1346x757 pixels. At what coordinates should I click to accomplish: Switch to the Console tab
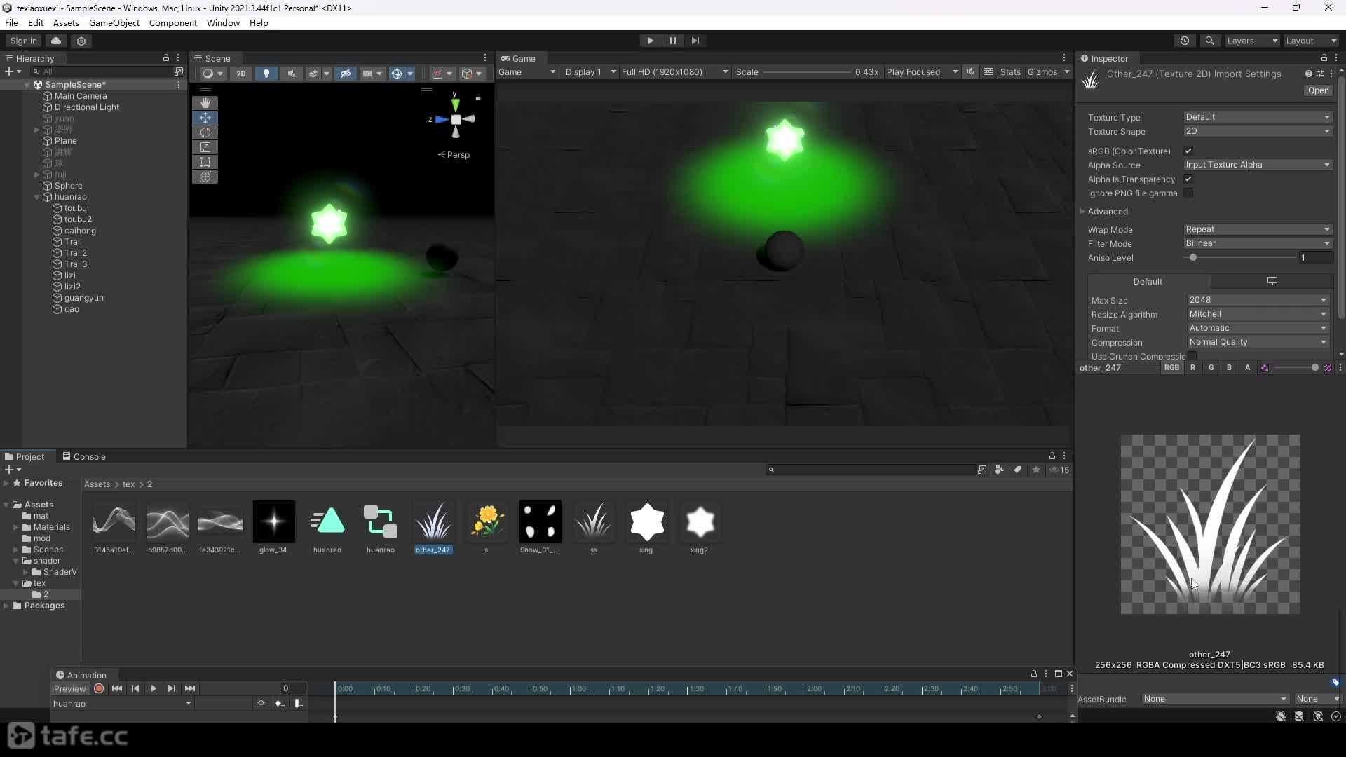(83, 456)
